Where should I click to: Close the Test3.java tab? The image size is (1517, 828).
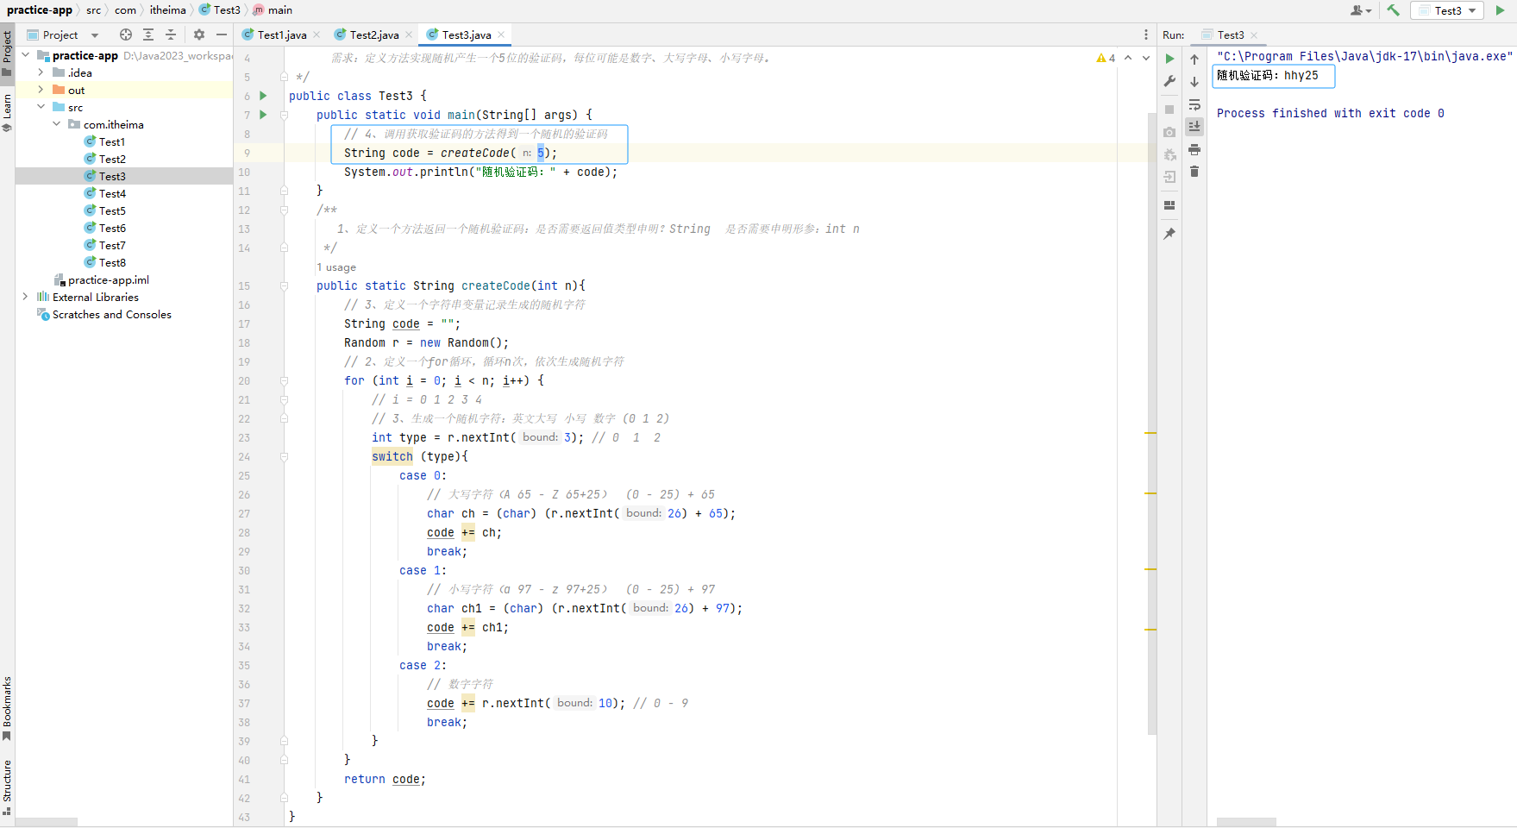[501, 34]
